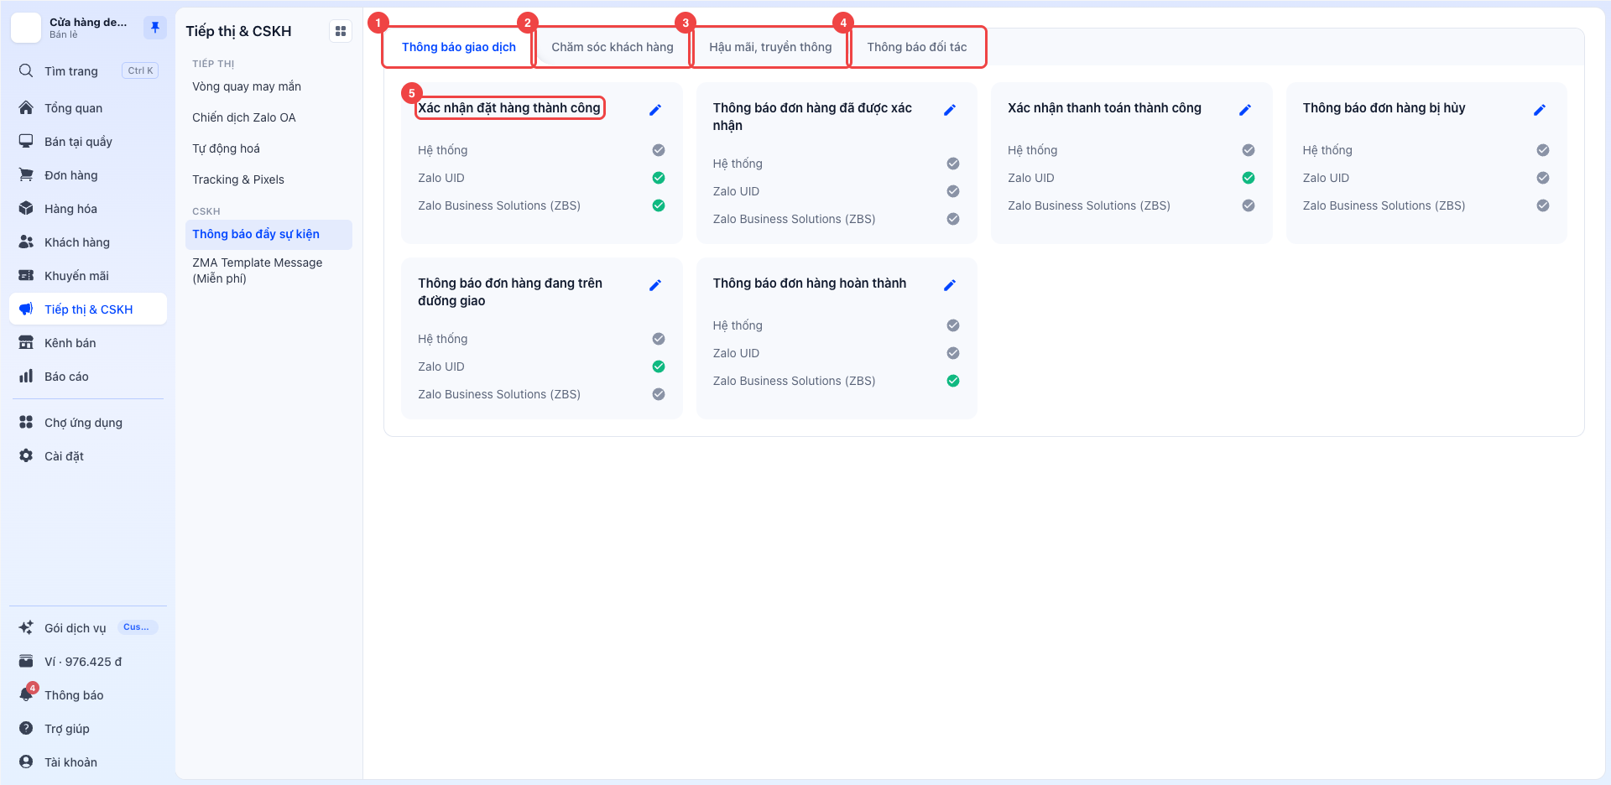Click the Tìm trang search field
This screenshot has height=785, width=1611.
pos(88,71)
